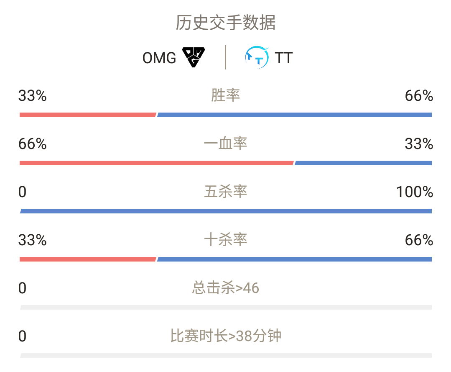Select the 胜率 label
451x372 pixels.
point(226,95)
